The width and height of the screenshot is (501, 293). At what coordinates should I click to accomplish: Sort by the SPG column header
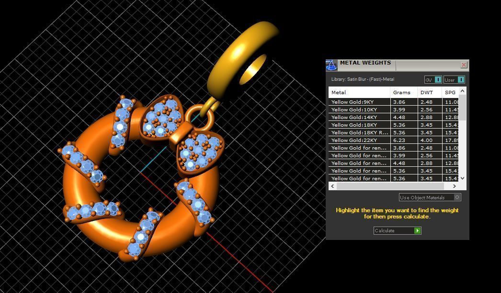tap(451, 92)
